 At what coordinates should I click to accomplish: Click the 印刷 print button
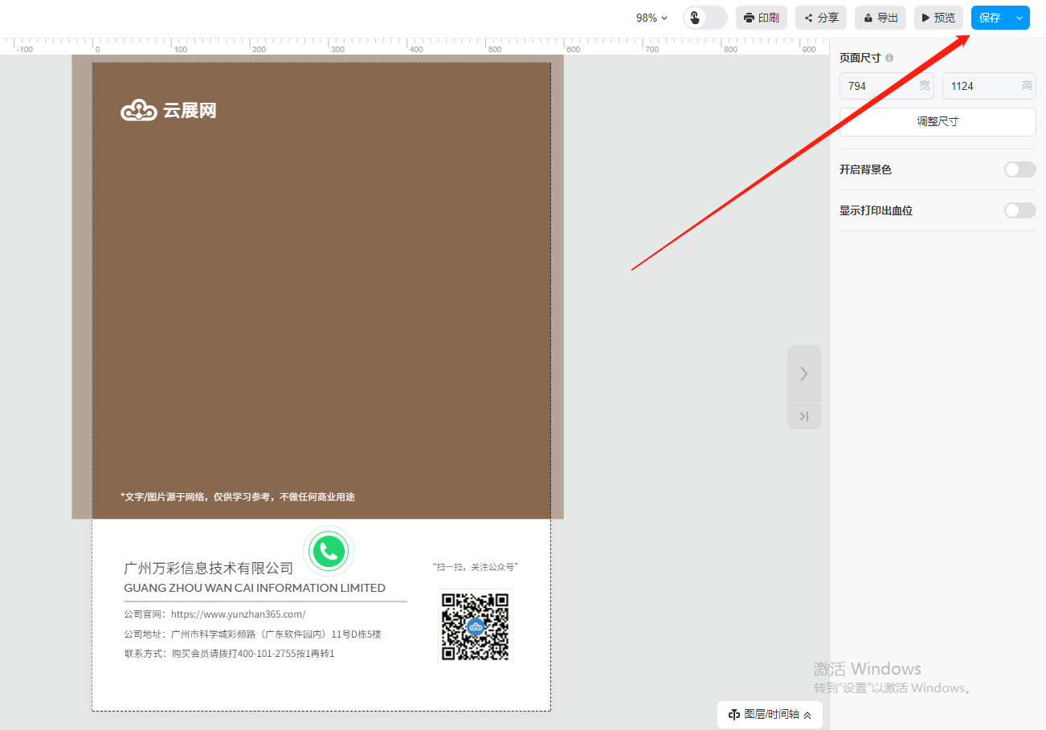(x=761, y=18)
